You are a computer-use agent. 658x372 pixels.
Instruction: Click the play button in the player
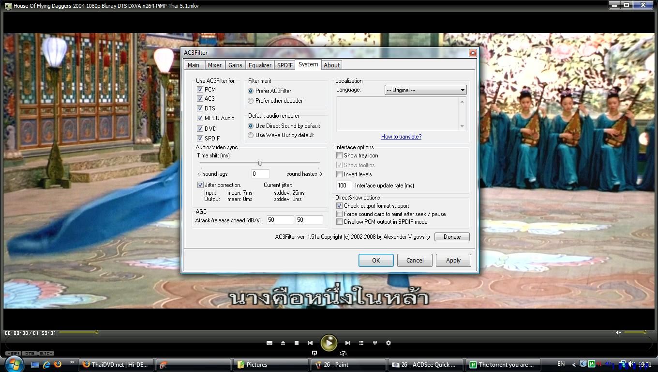(329, 343)
